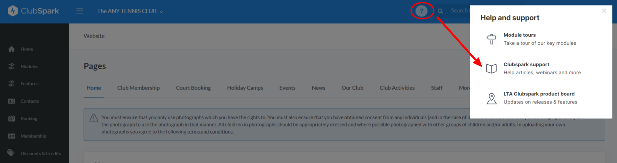The height and width of the screenshot is (163, 617).
Task: Expand The ANY TENNIS CLUB dropdown
Action: click(x=130, y=11)
